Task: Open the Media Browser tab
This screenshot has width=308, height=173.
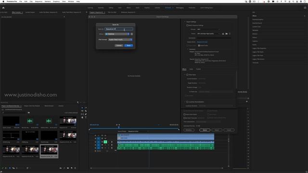Action: click(49, 106)
